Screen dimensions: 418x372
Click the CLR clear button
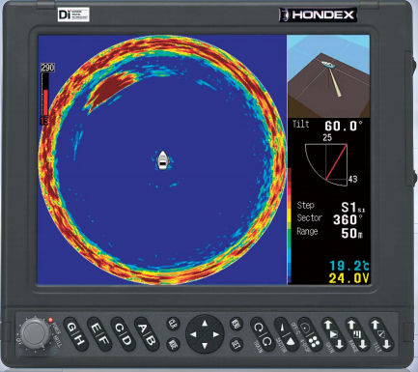click(x=173, y=324)
